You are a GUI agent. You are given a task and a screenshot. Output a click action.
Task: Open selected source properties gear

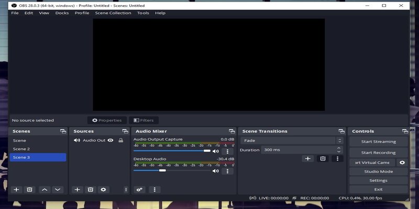tap(103, 190)
